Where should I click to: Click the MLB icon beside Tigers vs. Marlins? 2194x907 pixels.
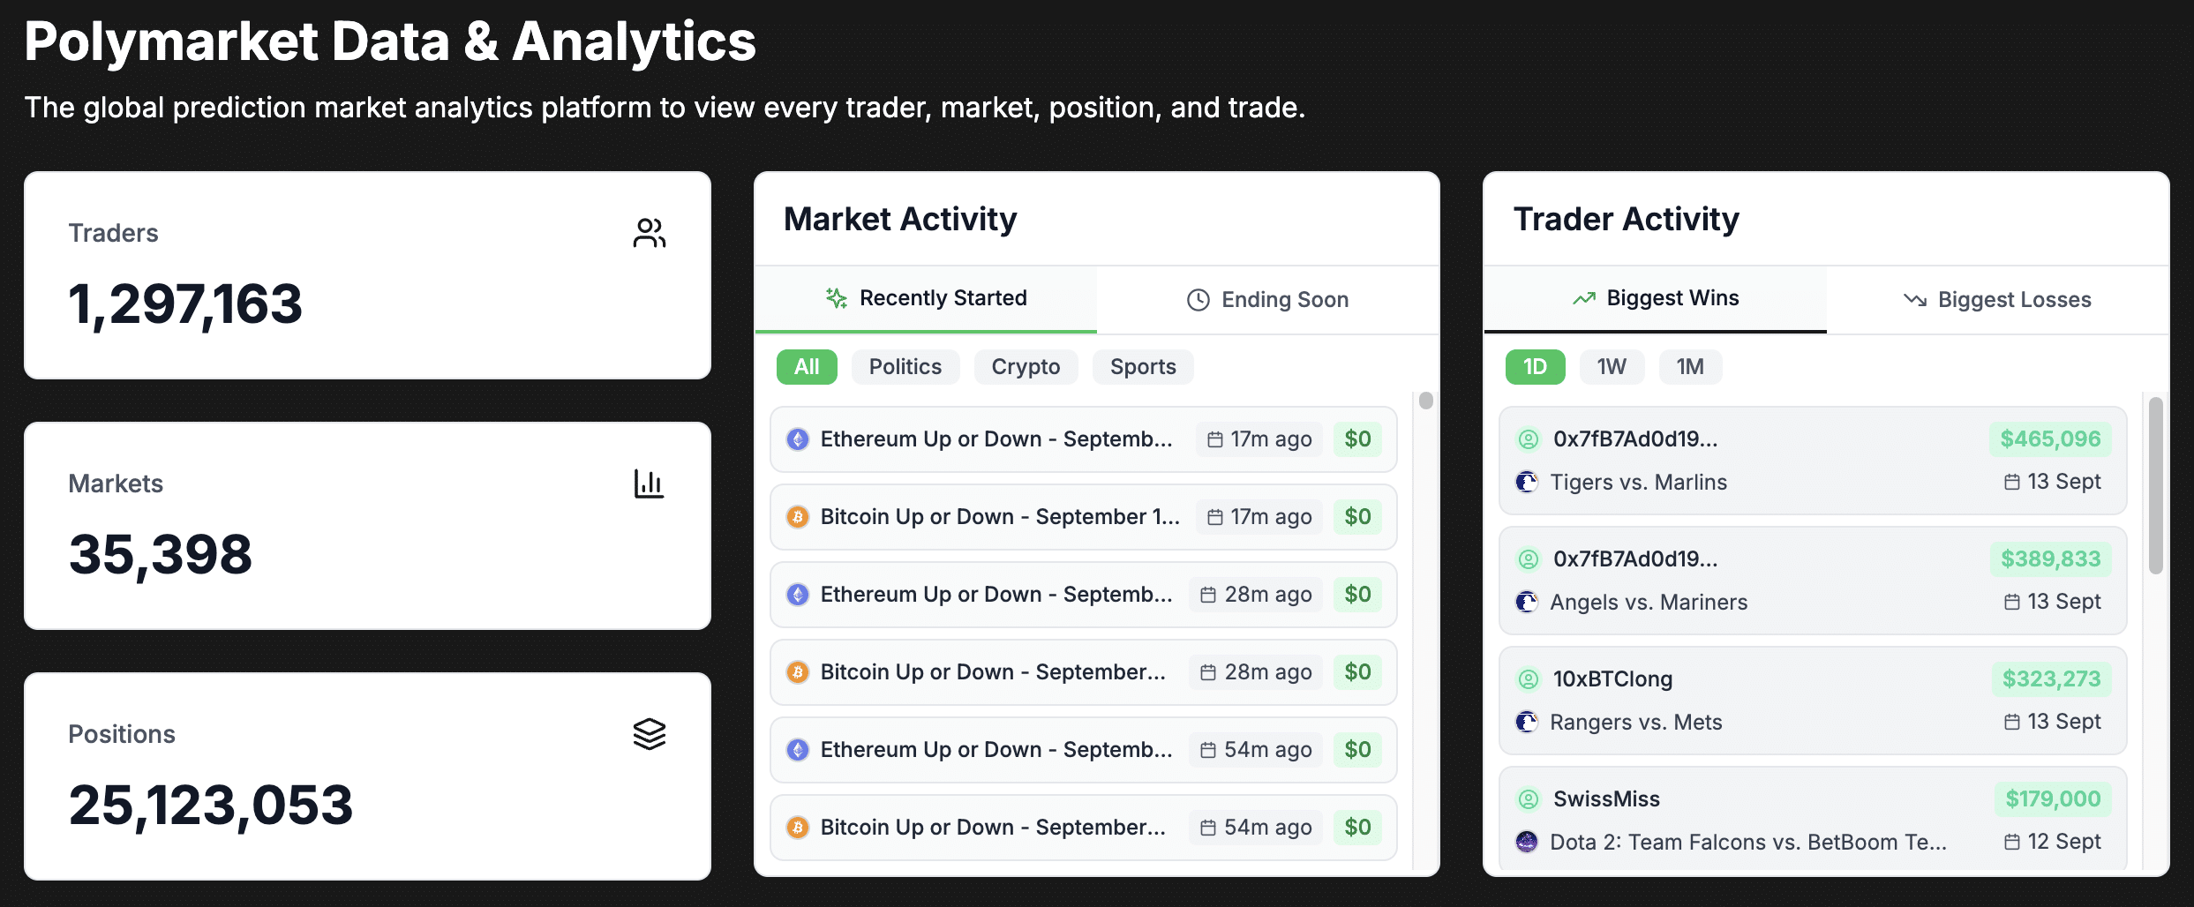tap(1527, 482)
